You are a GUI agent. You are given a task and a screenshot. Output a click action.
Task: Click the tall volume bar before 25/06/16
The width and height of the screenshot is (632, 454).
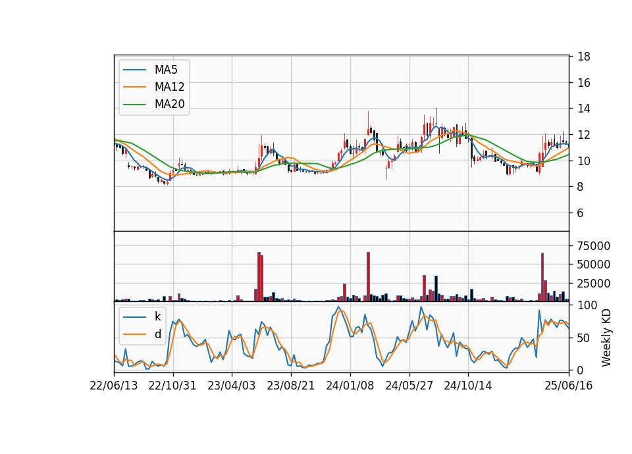point(542,277)
